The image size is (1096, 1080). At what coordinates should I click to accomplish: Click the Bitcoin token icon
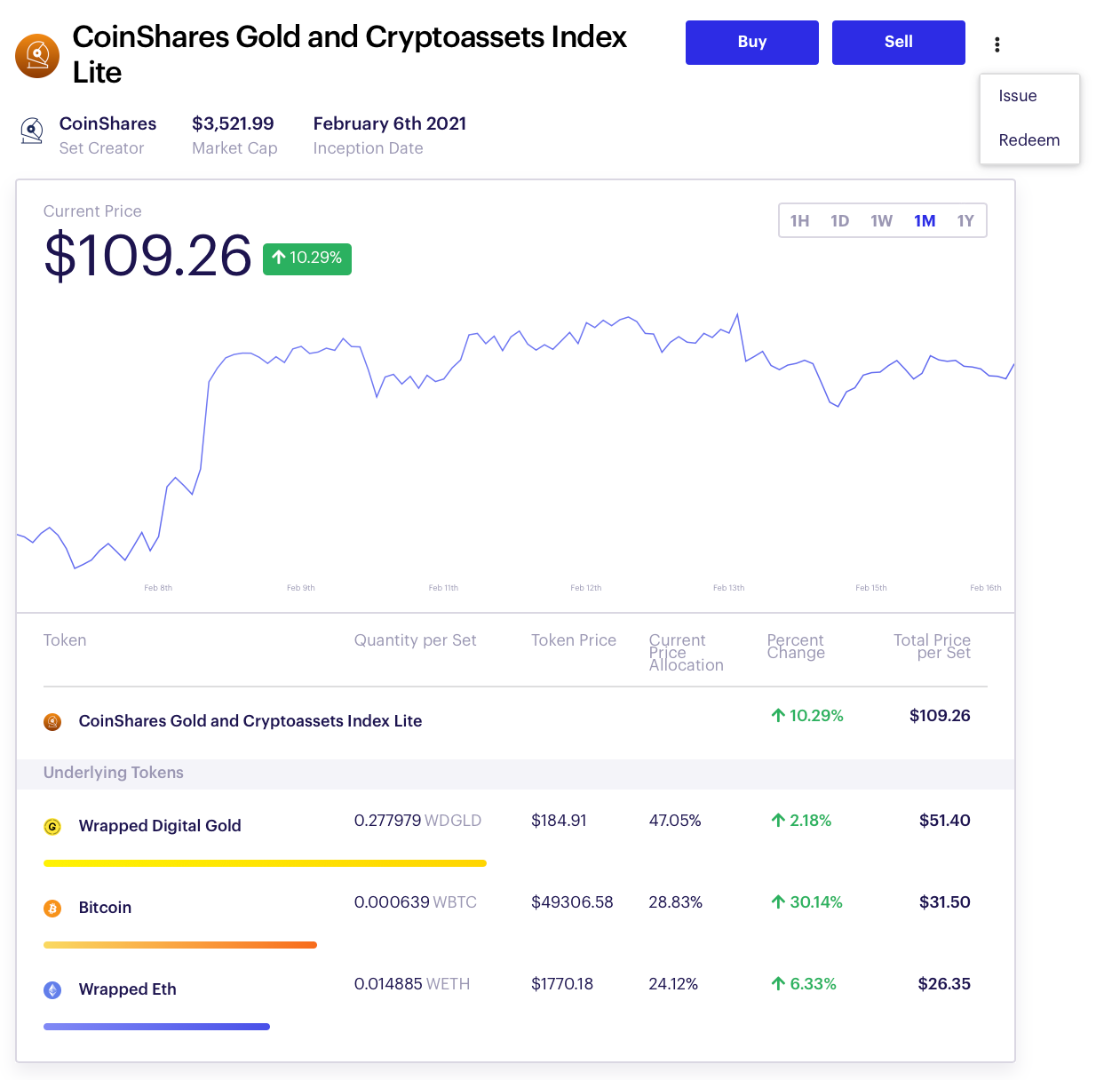coord(52,908)
